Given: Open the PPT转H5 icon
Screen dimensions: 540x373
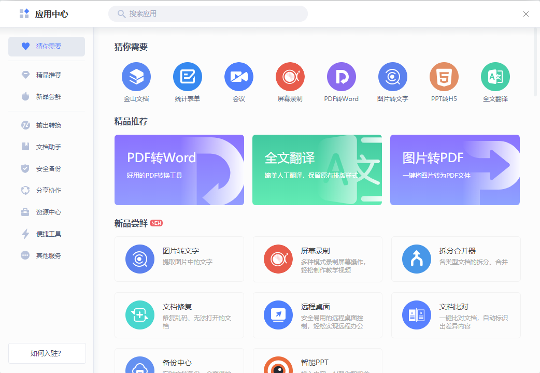Looking at the screenshot, I should [x=444, y=77].
